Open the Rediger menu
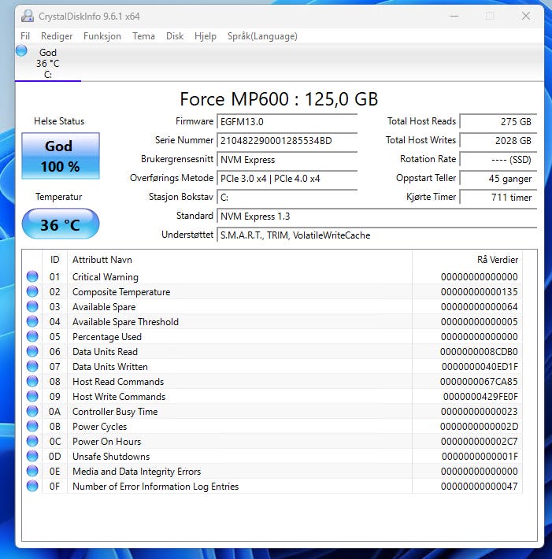The image size is (552, 559). (57, 36)
